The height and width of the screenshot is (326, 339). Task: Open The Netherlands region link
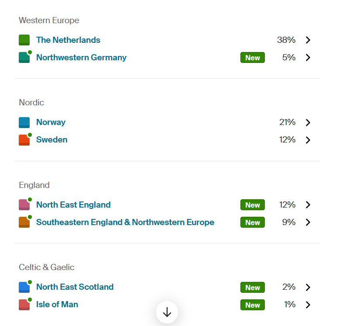[x=68, y=40]
